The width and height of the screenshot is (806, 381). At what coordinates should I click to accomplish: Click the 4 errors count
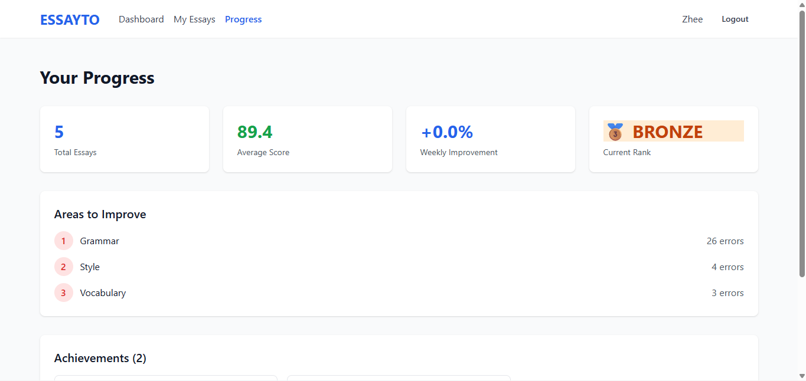point(727,267)
